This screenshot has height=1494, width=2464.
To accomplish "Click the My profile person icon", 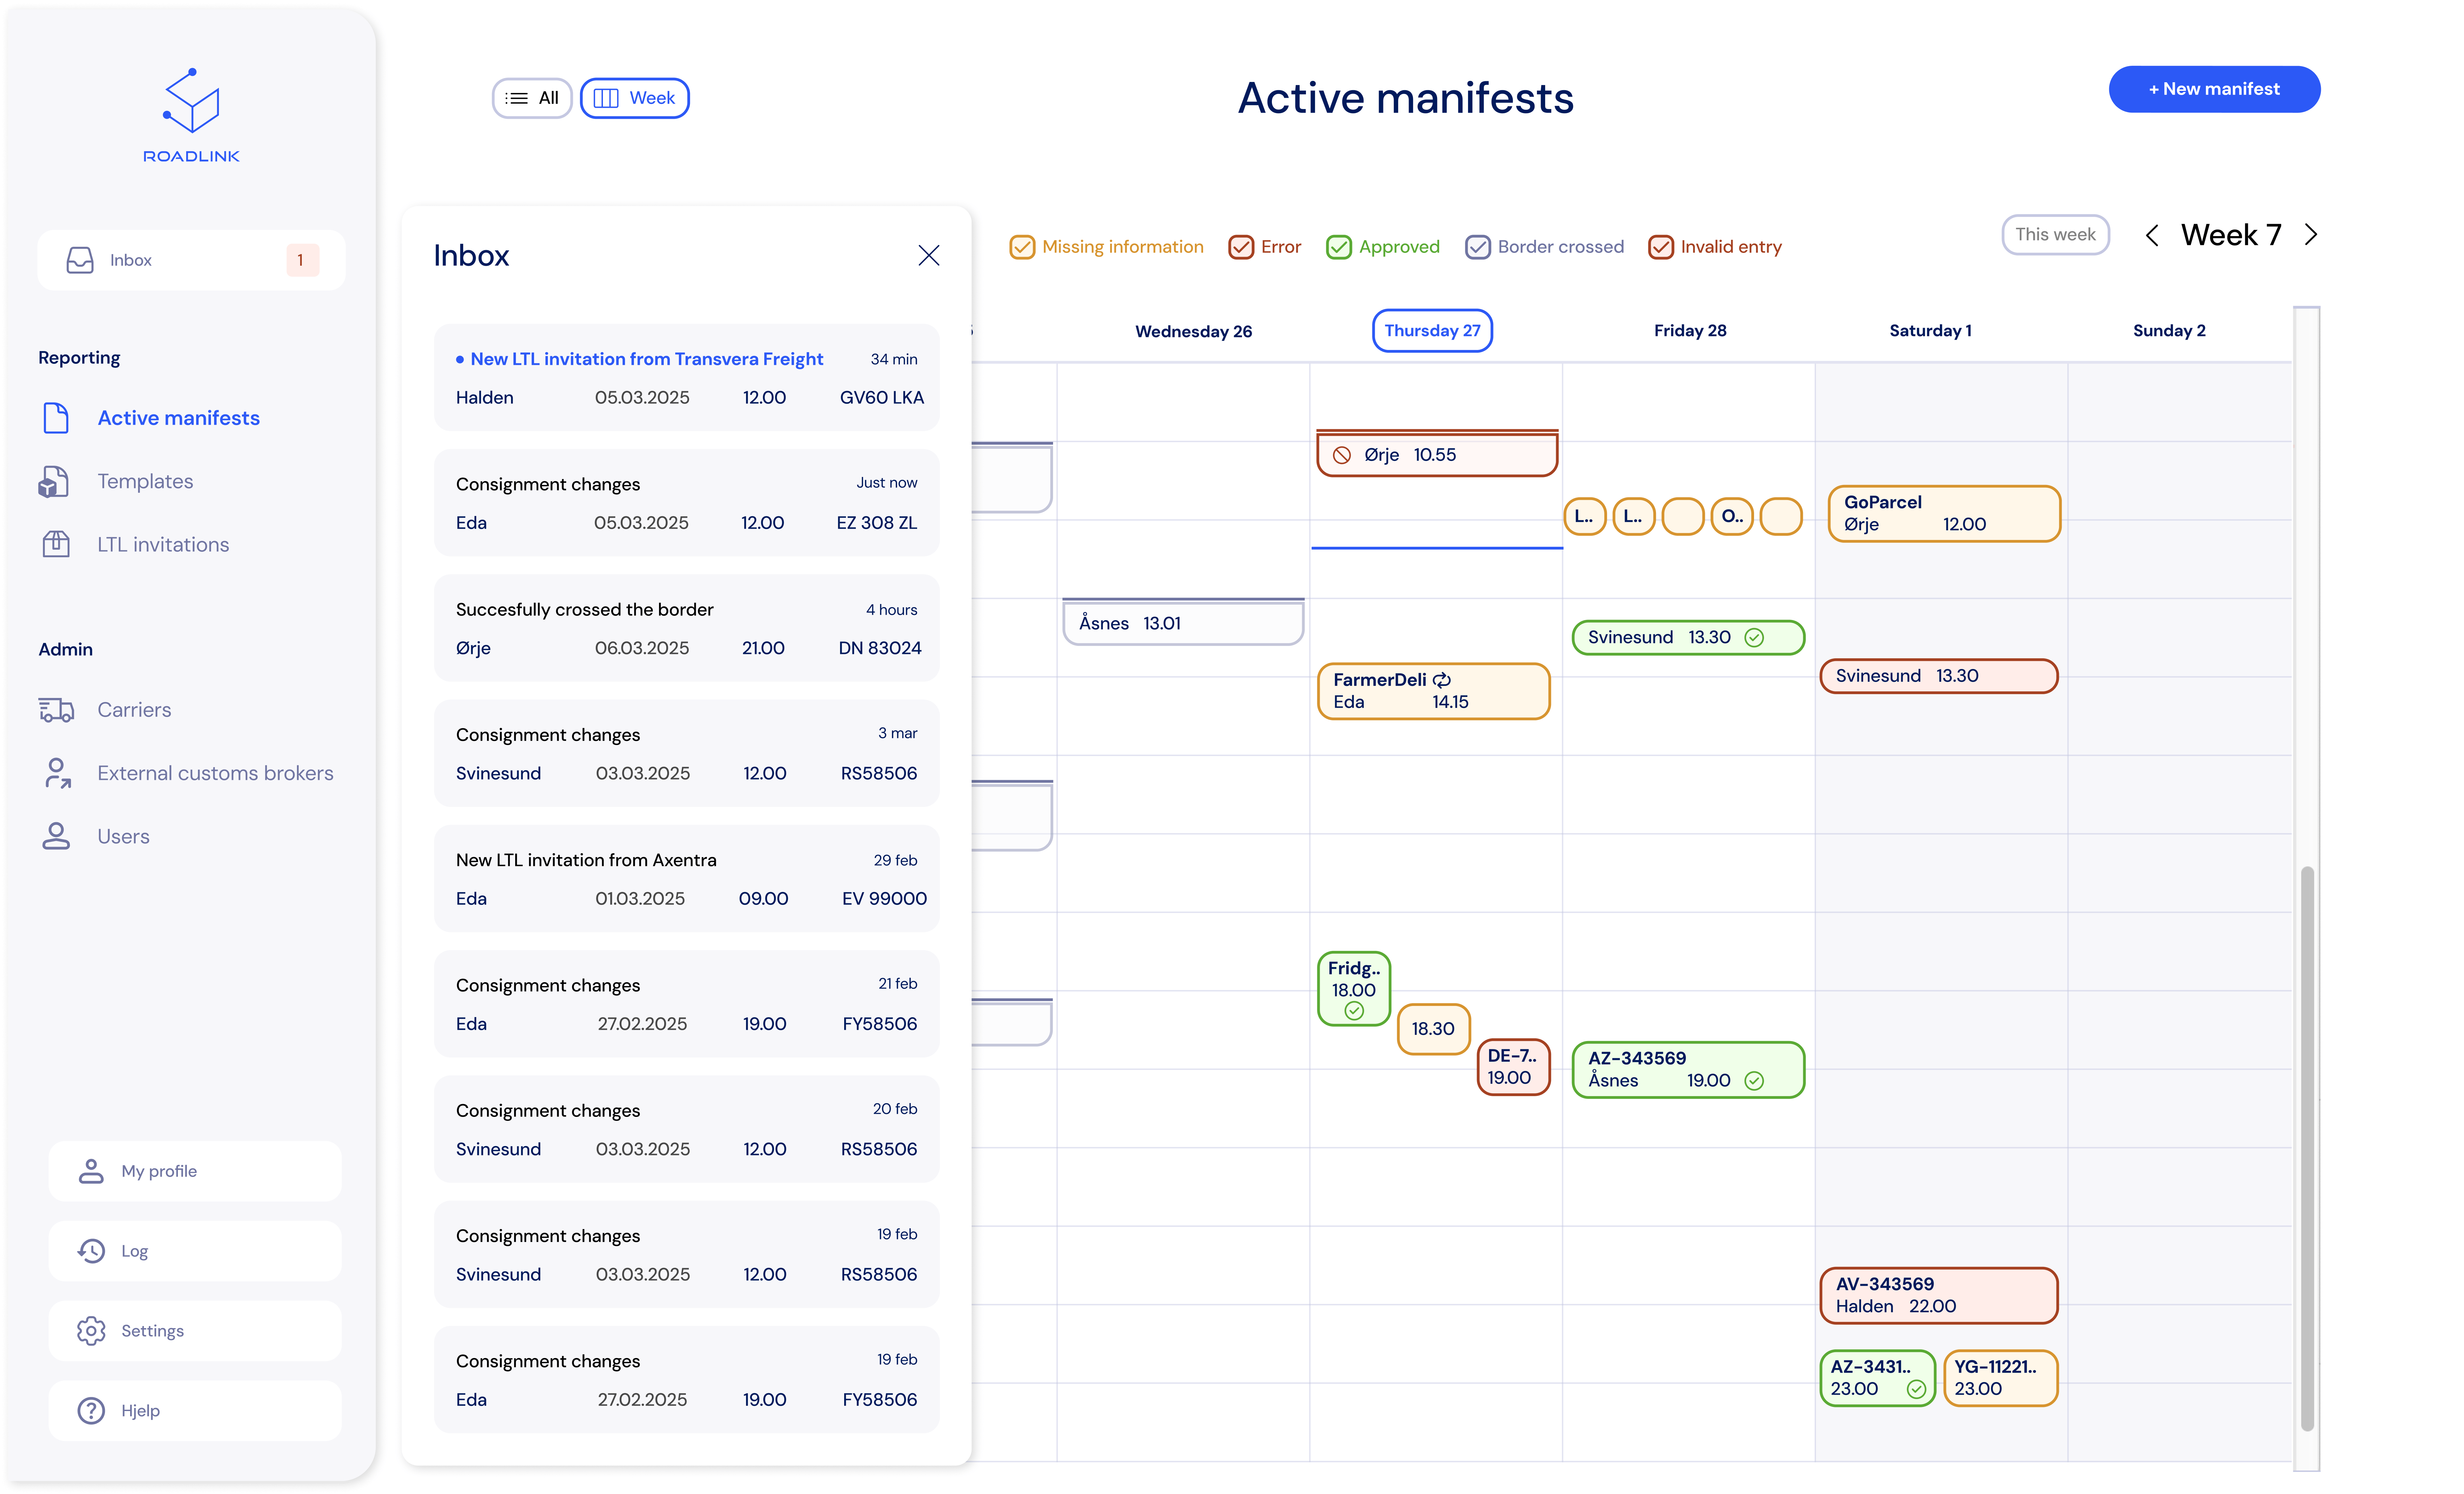I will pyautogui.click(x=91, y=1171).
